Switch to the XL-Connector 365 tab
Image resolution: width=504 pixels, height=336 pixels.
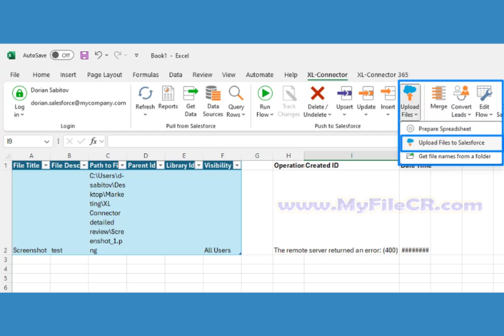pyautogui.click(x=382, y=75)
